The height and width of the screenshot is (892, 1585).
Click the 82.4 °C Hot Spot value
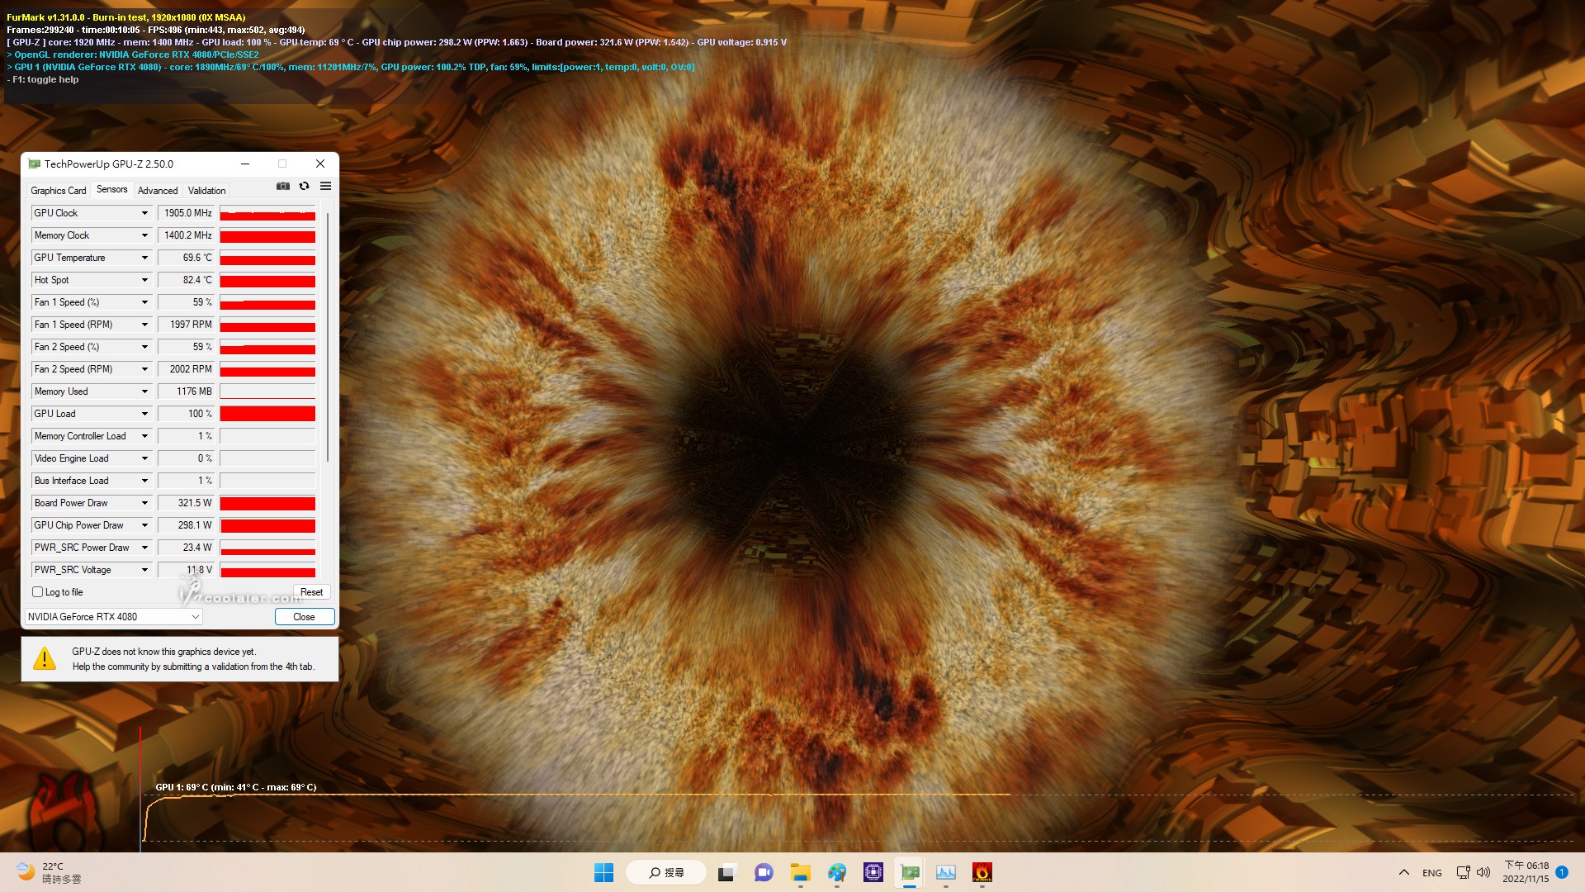pos(187,280)
